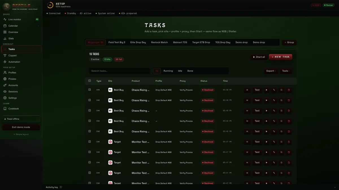Start the fourth Target task with its play icon
Screen dimensions: 339x190
[x=266, y=173]
